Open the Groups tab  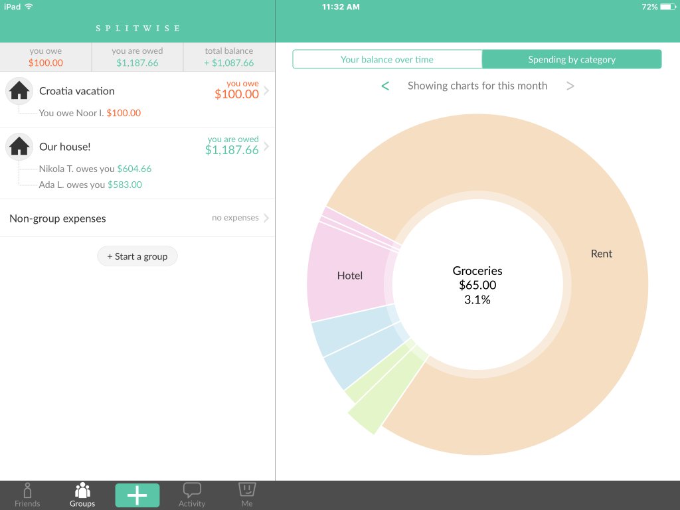click(x=82, y=495)
